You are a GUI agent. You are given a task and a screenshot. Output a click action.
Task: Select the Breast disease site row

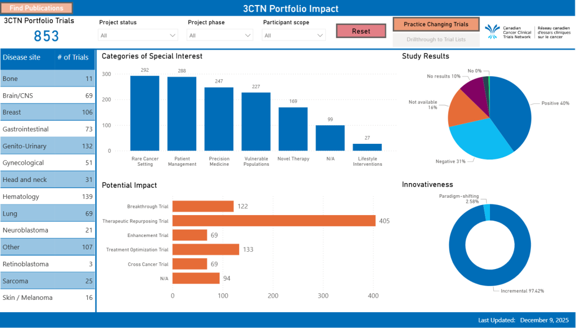click(48, 112)
